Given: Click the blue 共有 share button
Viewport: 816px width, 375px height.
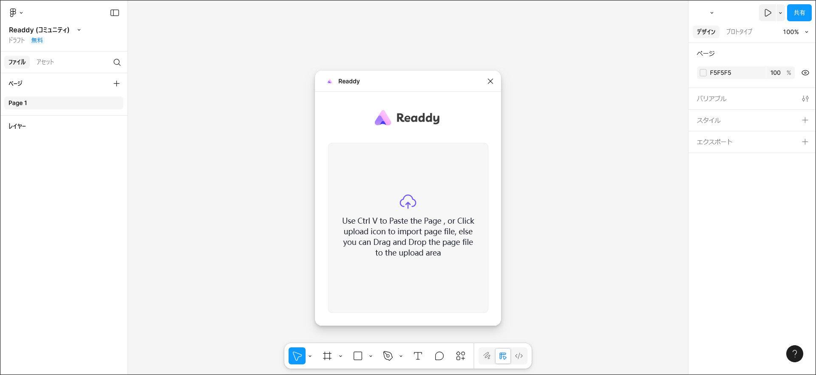Looking at the screenshot, I should [x=799, y=13].
